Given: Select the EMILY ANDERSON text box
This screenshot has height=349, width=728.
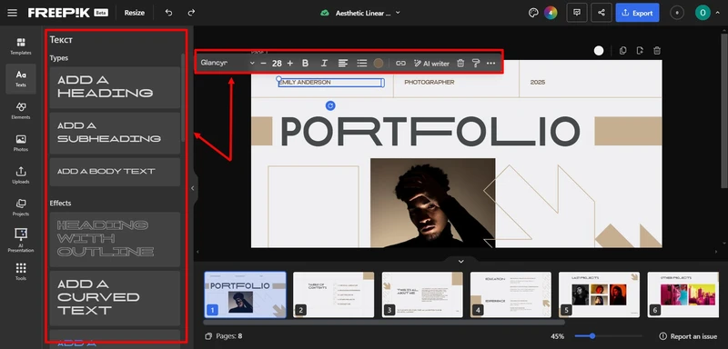Looking at the screenshot, I should (x=330, y=83).
